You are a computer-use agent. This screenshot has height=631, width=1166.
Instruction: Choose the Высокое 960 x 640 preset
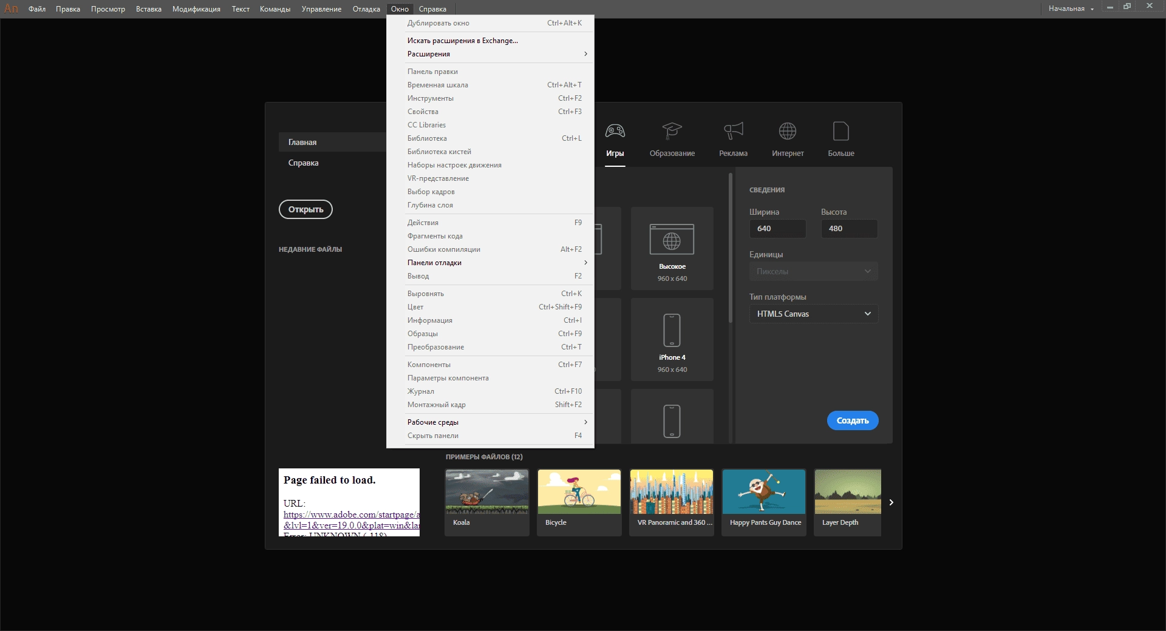672,248
